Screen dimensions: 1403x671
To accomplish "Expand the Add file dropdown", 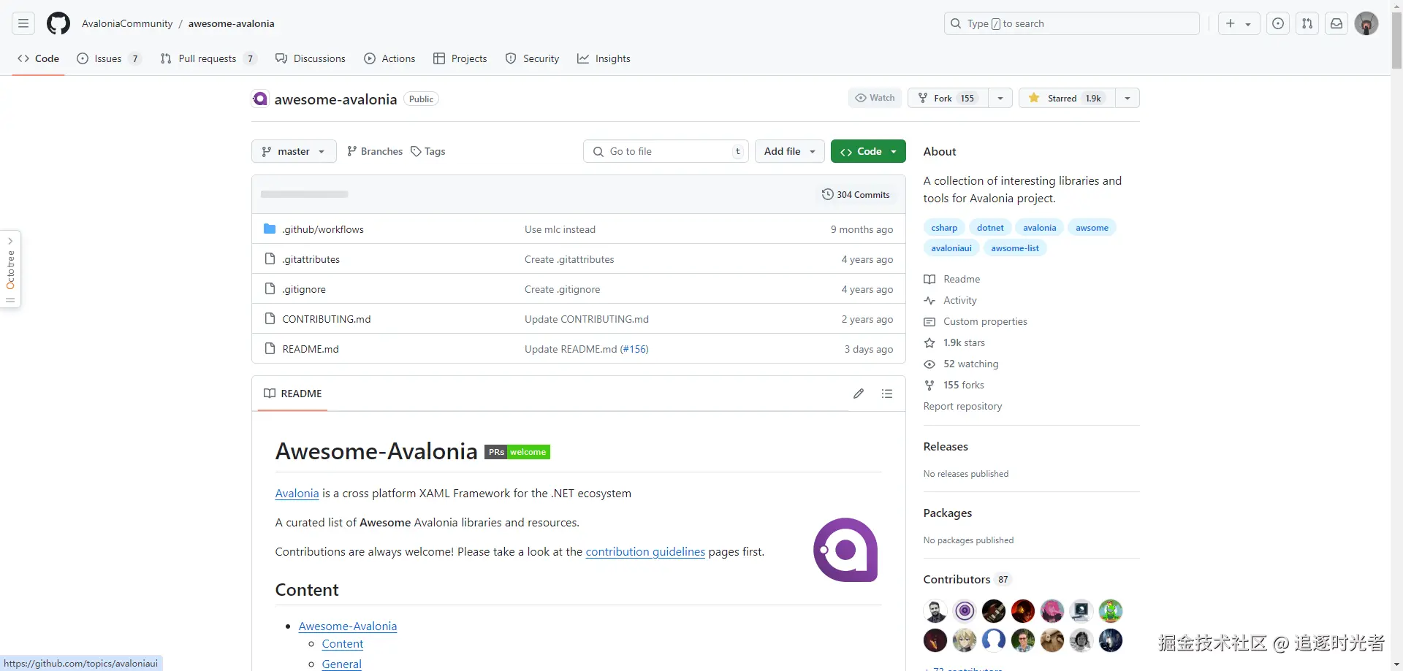I will pyautogui.click(x=790, y=151).
